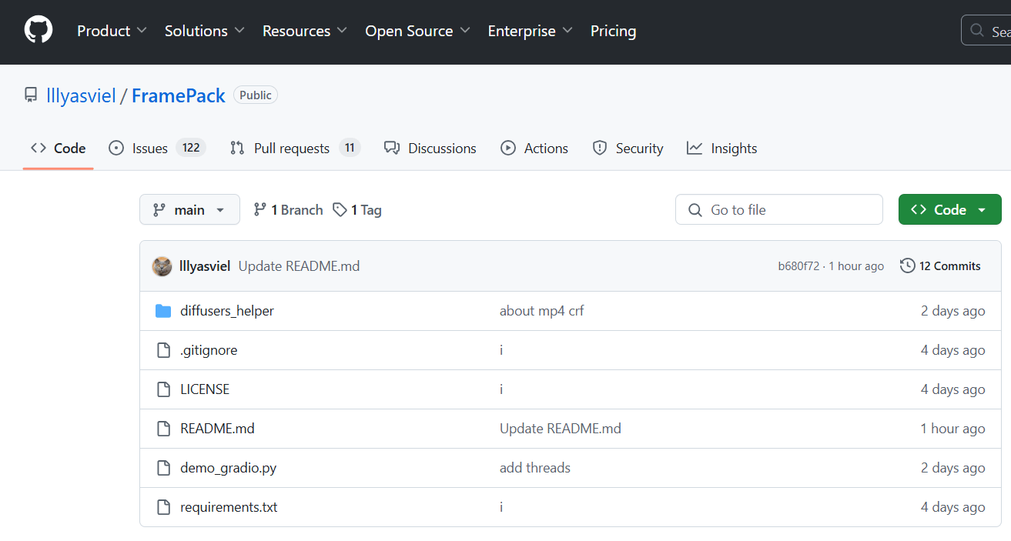Viewport: 1011px width, 541px height.
Task: Click the code brackets icon on Code tab
Action: tap(38, 149)
